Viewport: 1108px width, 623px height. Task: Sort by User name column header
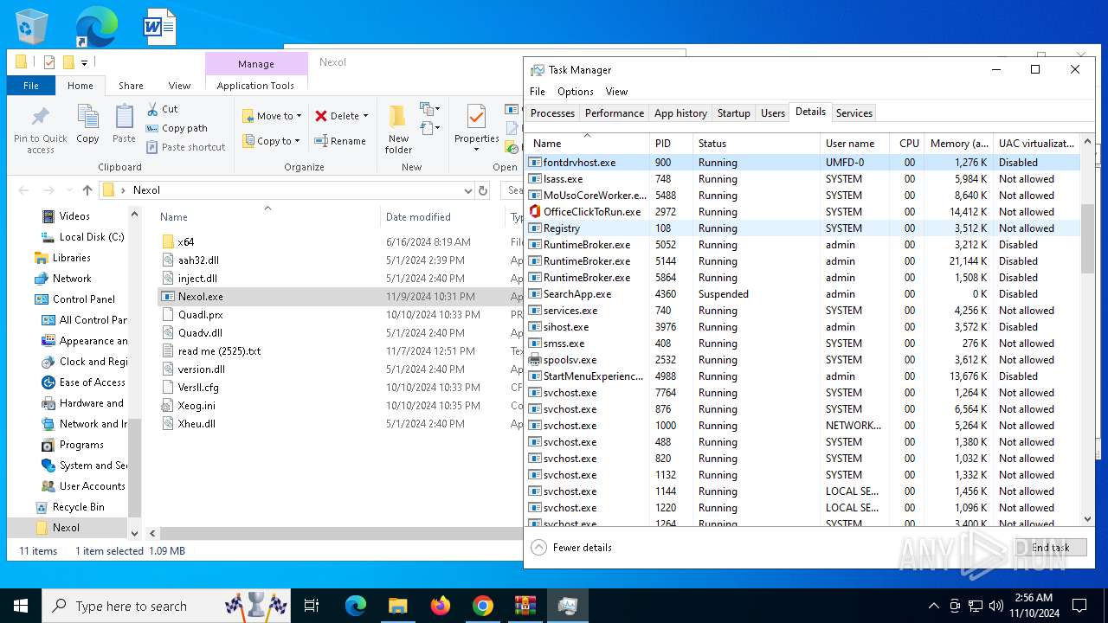point(854,144)
